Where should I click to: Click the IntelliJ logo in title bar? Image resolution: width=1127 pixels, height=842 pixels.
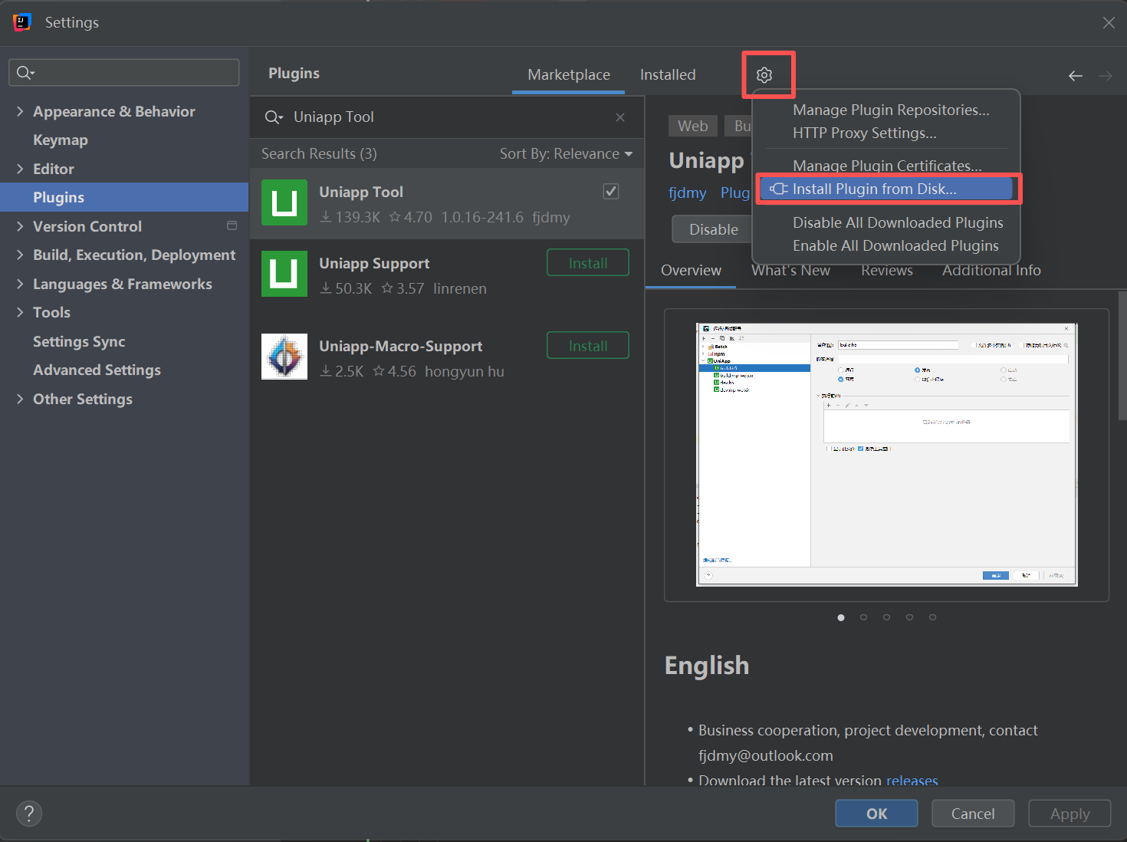tap(21, 22)
